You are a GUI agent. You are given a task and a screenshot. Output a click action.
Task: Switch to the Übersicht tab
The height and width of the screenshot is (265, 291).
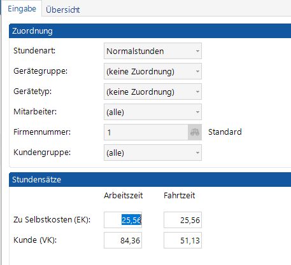(x=63, y=10)
